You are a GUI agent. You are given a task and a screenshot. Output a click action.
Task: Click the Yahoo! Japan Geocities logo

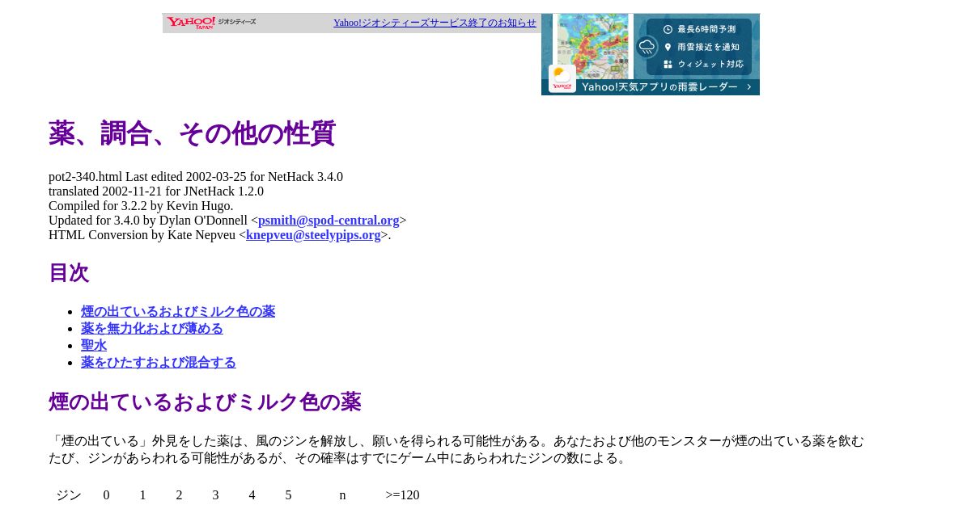coord(211,23)
